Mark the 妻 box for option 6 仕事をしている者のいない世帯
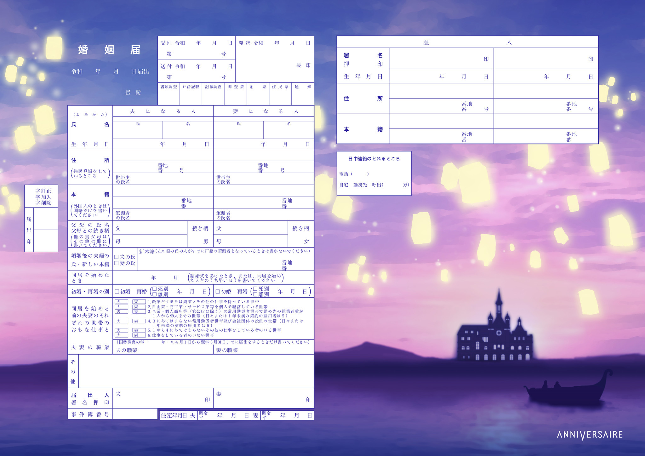 coord(139,335)
